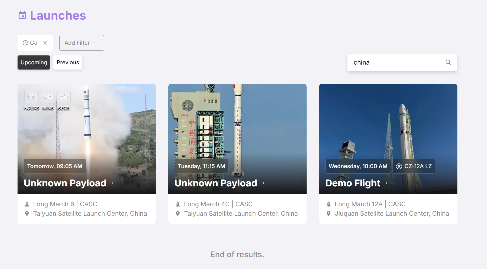Click the clock icon in Go filter
Image resolution: width=487 pixels, height=269 pixels.
point(25,43)
